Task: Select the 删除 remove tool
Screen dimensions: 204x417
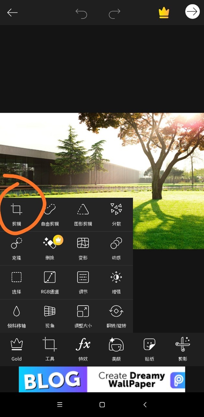Action: (50, 249)
